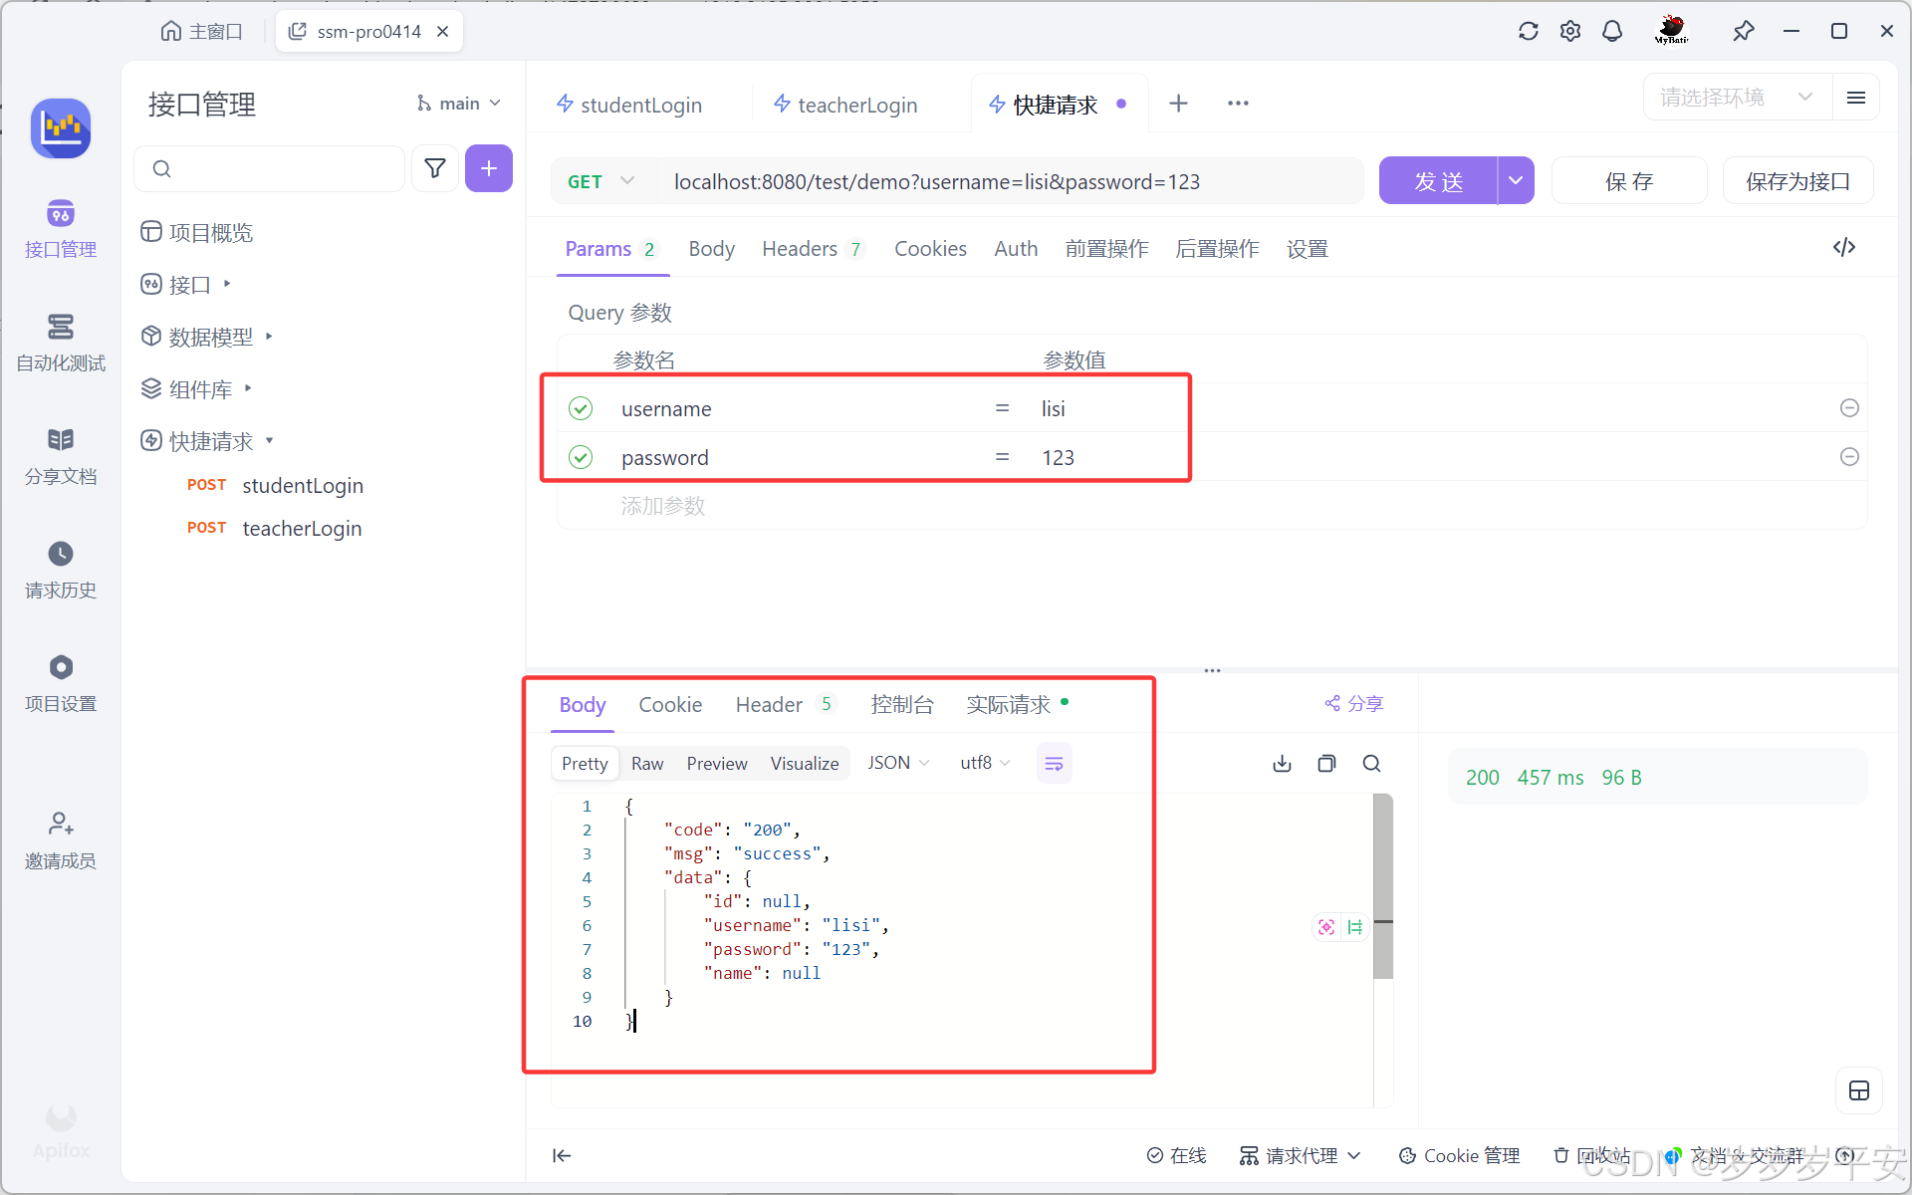Copy the response content icon
The height and width of the screenshot is (1195, 1912).
tap(1326, 764)
